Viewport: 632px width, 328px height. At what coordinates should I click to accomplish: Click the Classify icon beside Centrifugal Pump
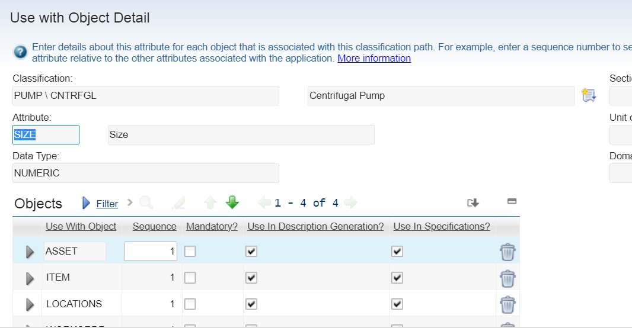coord(588,95)
